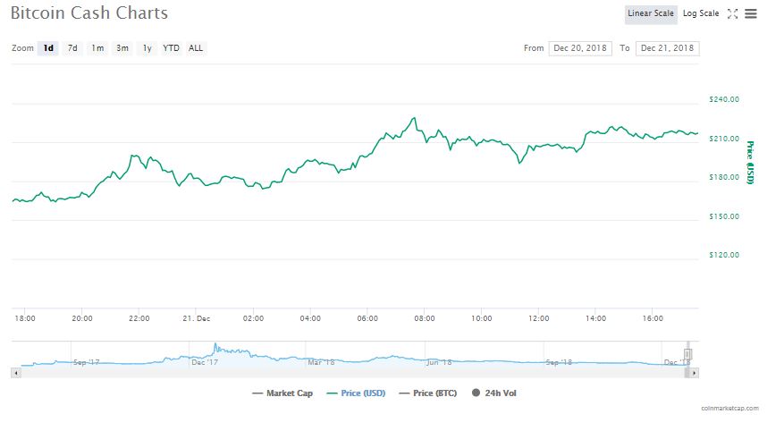This screenshot has width=784, height=431.
Task: Click the $150.00 price axis label
Action: [x=724, y=216]
